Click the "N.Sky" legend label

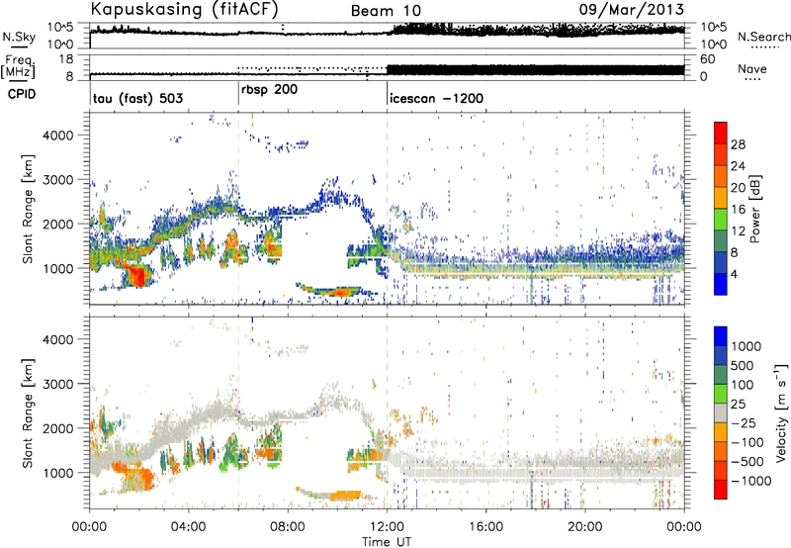(x=19, y=37)
